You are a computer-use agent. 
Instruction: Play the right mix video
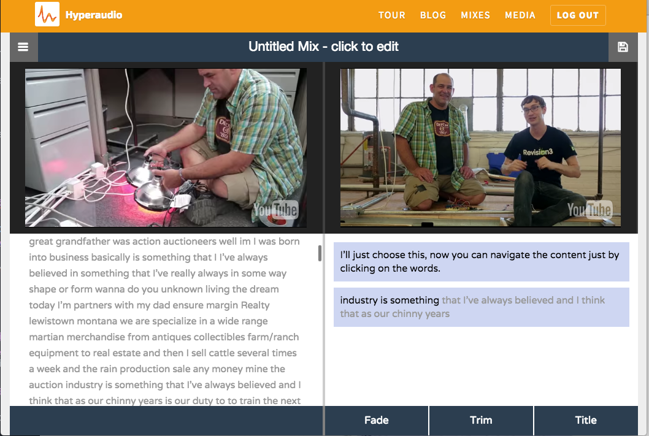pos(480,147)
